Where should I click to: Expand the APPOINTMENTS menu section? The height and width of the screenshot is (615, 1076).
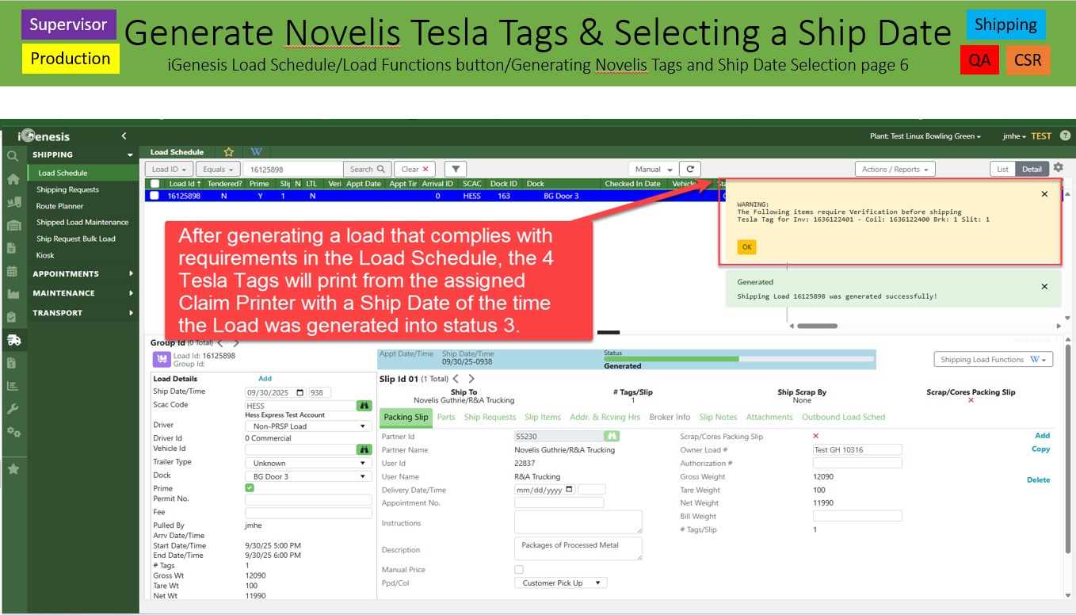click(83, 274)
